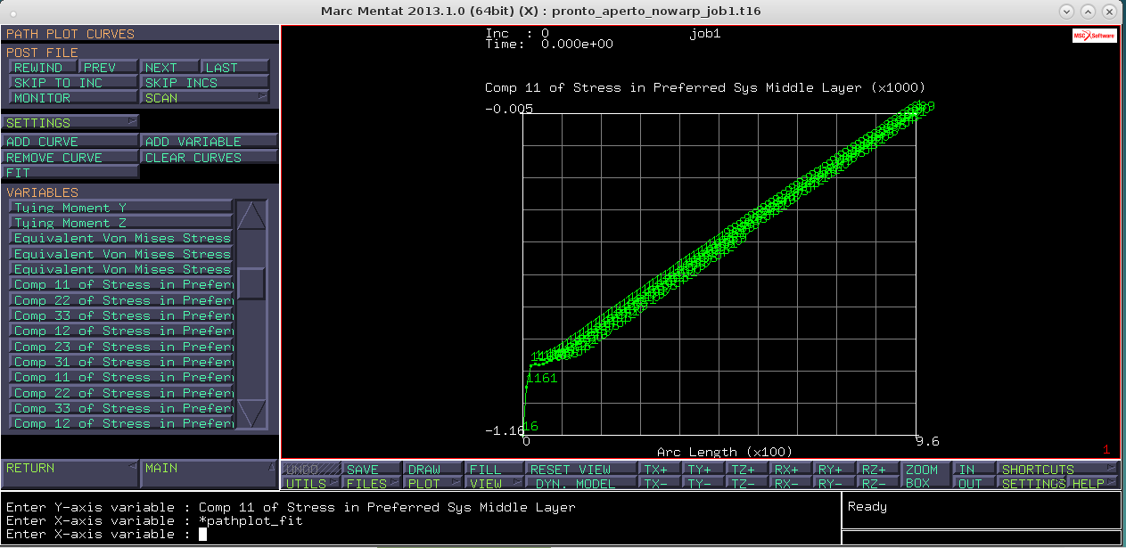Translate the view with TZ-
This screenshot has height=548, width=1126.
[748, 483]
